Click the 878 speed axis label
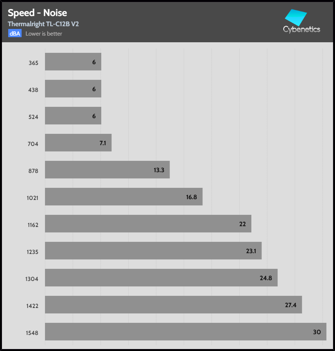This screenshot has width=335, height=351. click(x=33, y=171)
